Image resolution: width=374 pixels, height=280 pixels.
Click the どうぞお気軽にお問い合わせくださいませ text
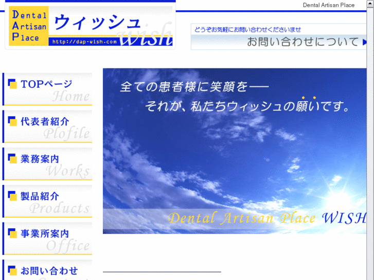click(247, 30)
